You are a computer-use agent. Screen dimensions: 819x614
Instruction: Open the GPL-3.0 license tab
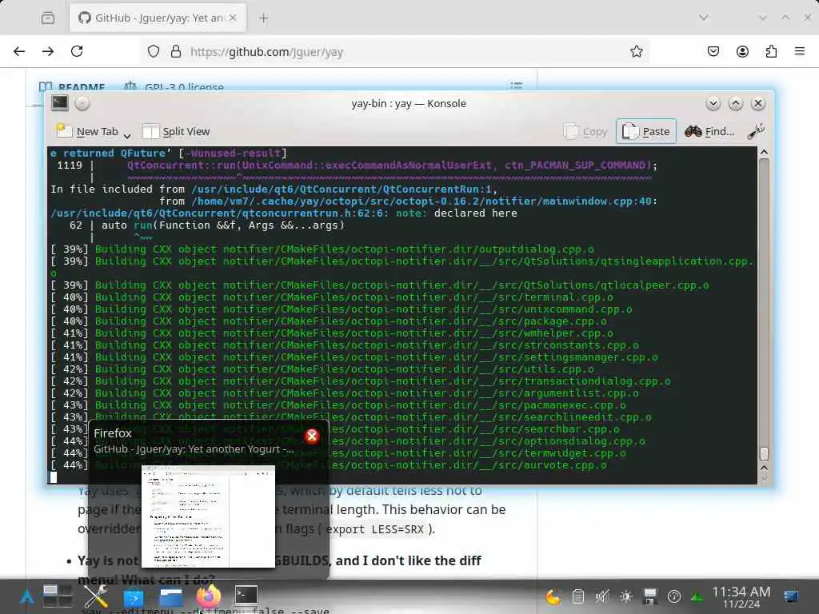click(x=174, y=86)
